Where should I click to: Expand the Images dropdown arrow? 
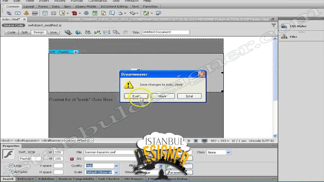[x=67, y=13]
